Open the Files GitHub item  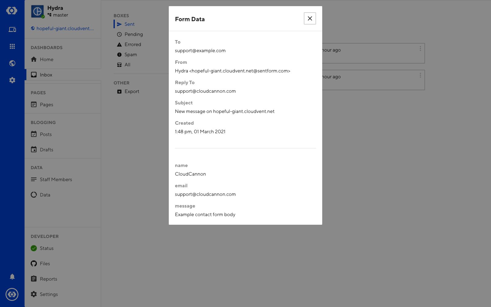[x=44, y=264]
